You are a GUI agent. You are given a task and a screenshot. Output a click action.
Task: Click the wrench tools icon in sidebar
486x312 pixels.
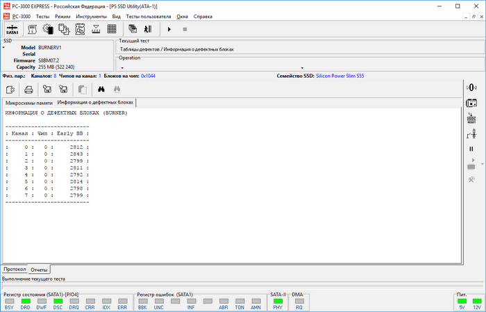tap(471, 180)
